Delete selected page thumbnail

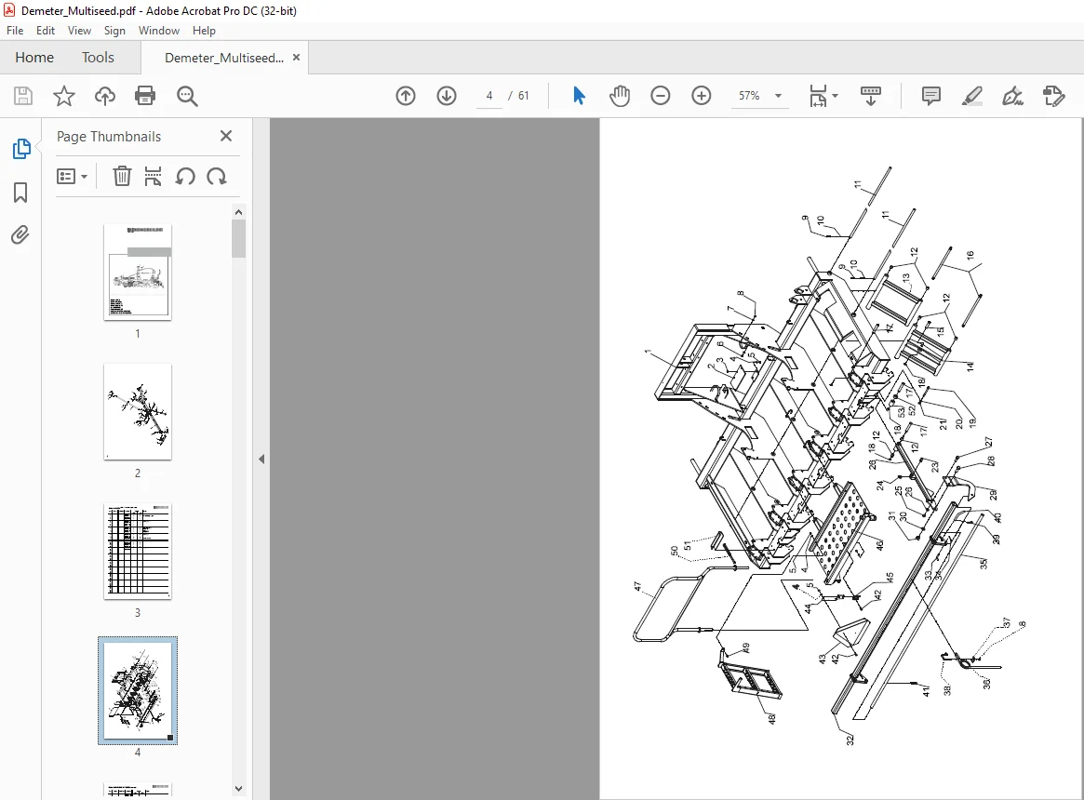click(122, 177)
